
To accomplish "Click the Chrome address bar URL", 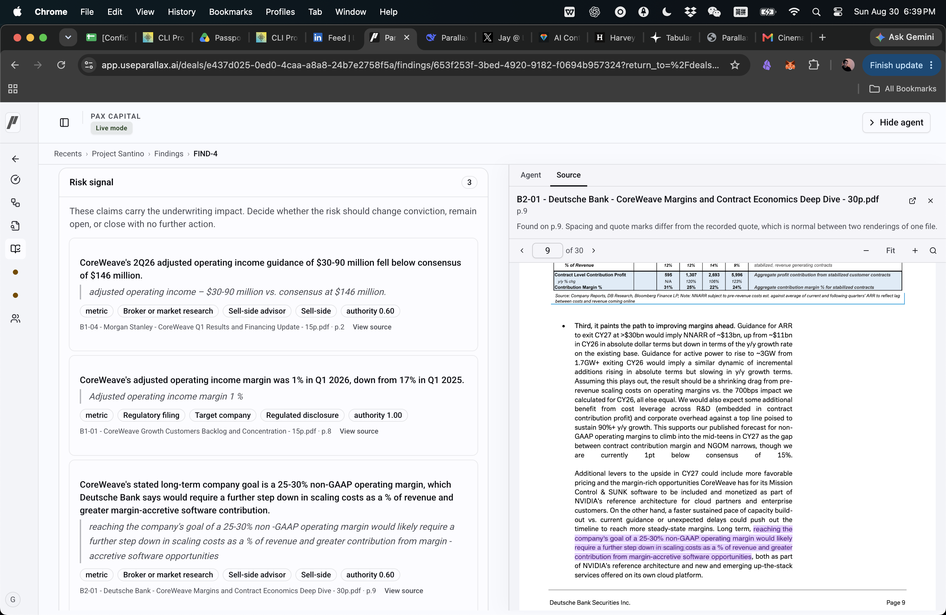I will [x=410, y=65].
